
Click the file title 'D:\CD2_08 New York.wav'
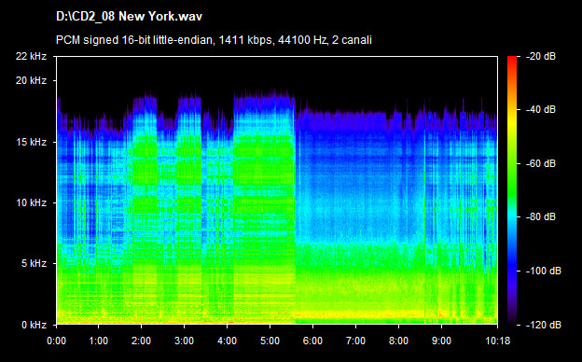[x=129, y=17]
